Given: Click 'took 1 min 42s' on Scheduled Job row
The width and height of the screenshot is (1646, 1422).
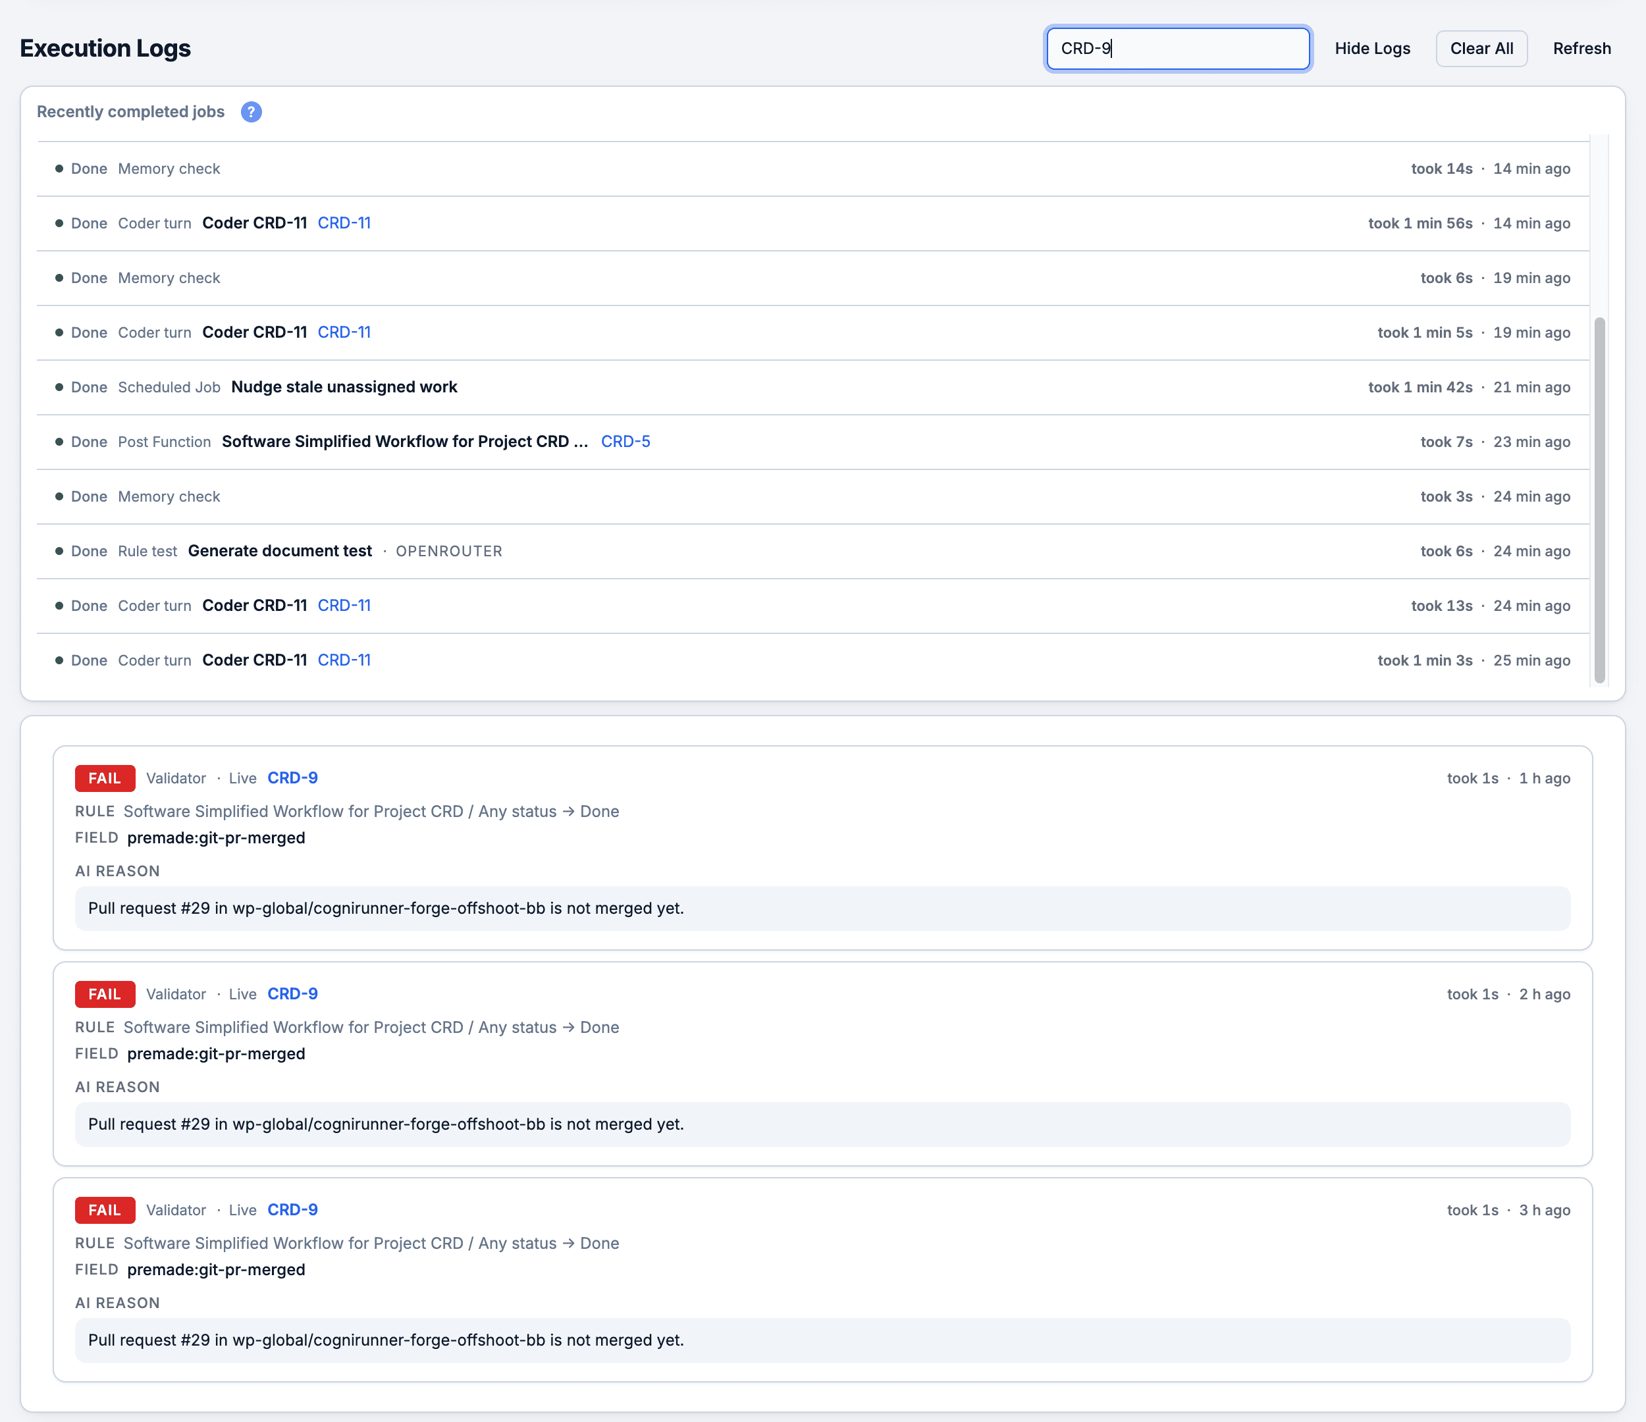Looking at the screenshot, I should tap(1420, 387).
